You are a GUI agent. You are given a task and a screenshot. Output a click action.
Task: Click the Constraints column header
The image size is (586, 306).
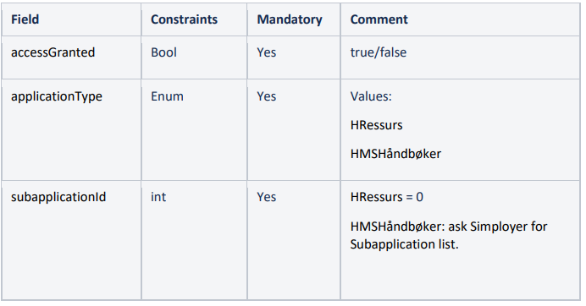tap(184, 19)
